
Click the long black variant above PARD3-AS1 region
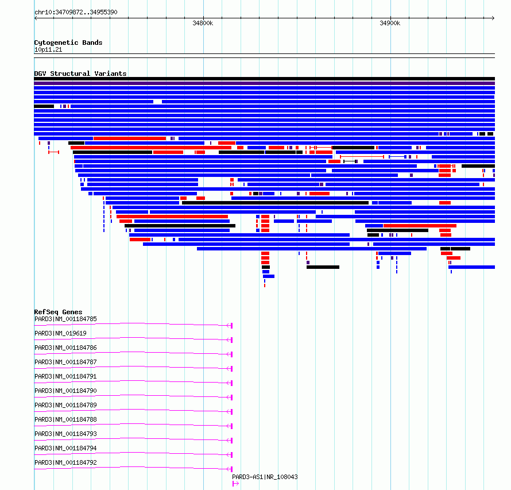click(x=276, y=203)
